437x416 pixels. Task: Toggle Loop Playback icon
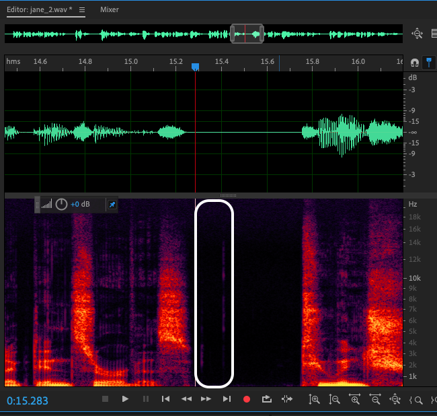click(x=266, y=399)
